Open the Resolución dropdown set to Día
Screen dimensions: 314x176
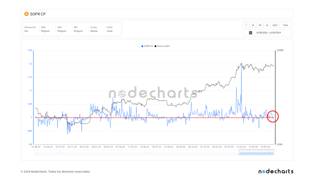(x=30, y=29)
